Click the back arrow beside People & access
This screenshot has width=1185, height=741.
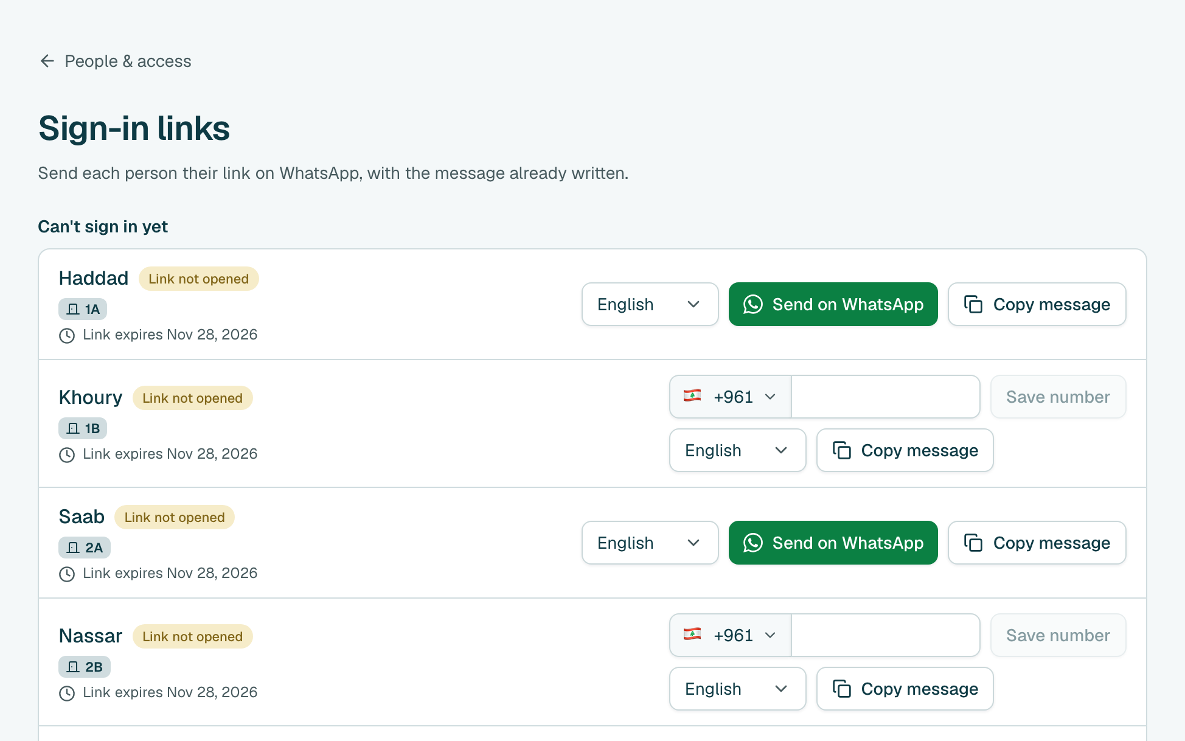pos(47,61)
